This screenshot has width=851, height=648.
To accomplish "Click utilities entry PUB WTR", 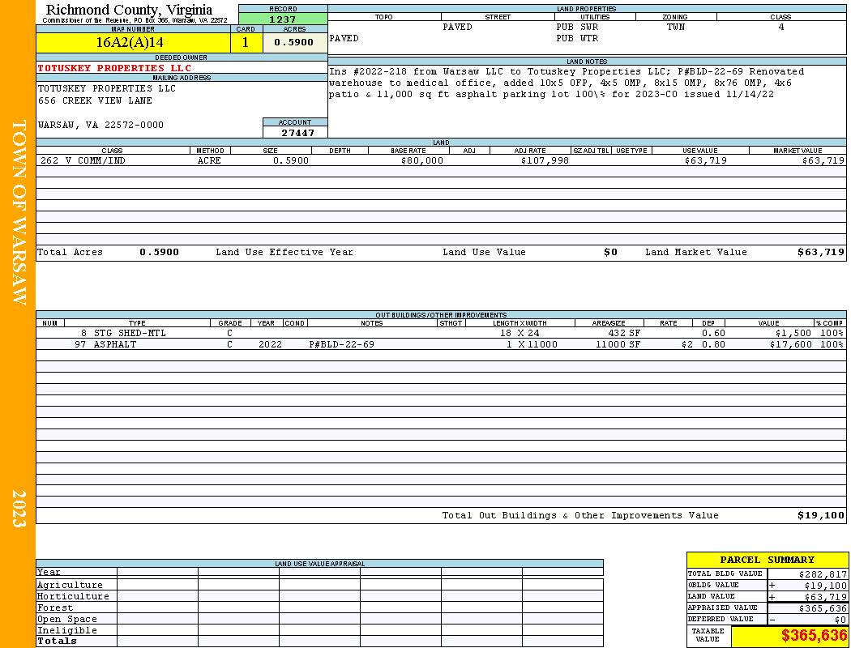I will [x=577, y=39].
